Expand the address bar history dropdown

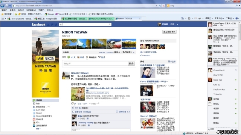click(x=157, y=6)
